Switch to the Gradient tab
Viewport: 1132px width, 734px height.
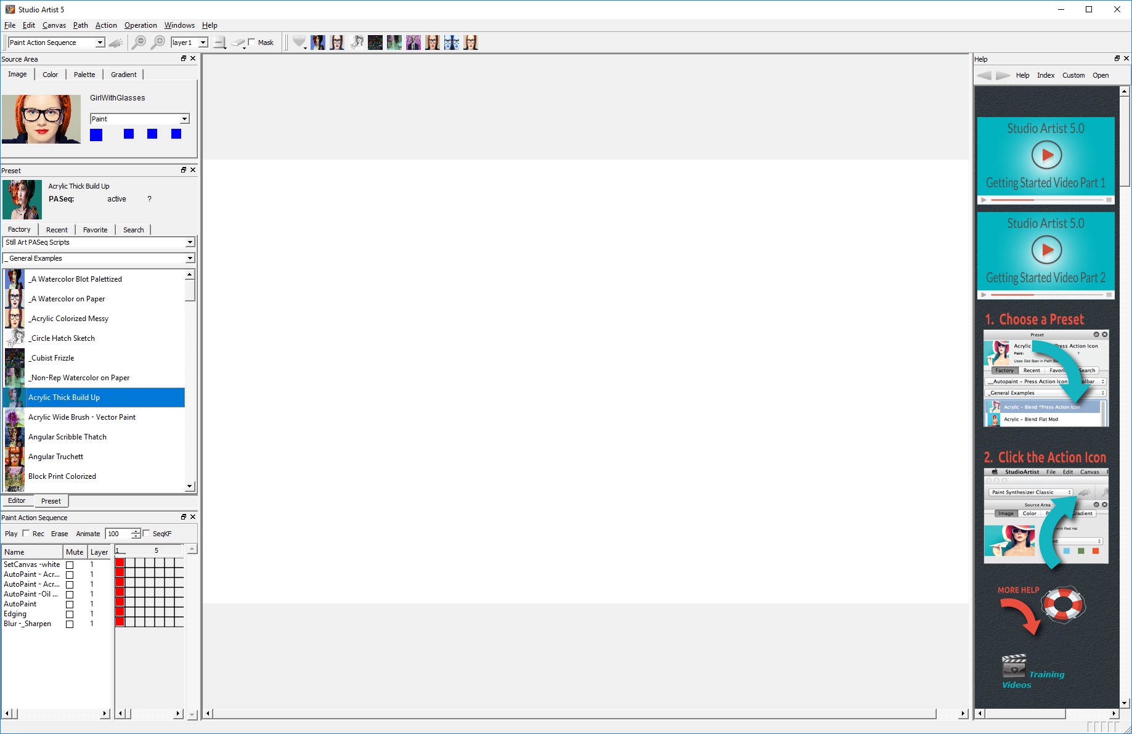[x=124, y=75]
